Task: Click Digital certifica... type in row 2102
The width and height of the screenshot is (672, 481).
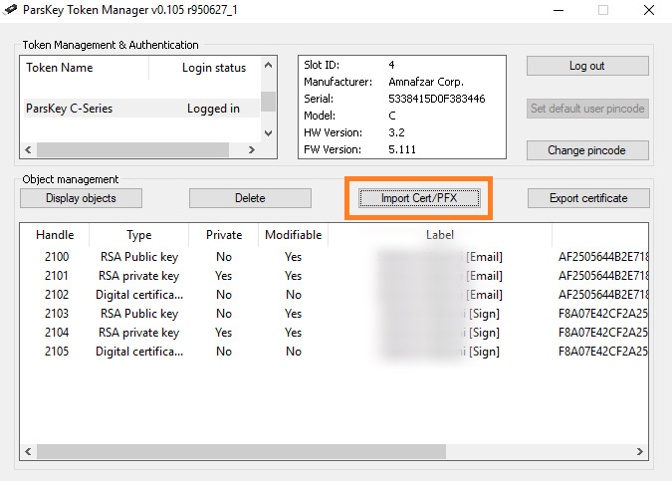Action: click(x=139, y=295)
